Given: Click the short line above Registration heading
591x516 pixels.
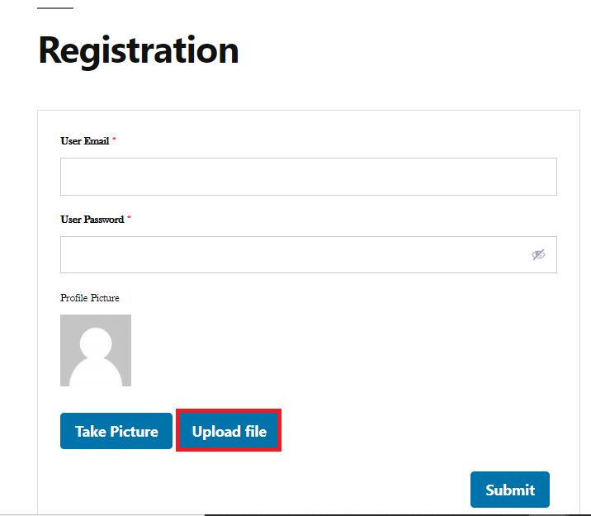Looking at the screenshot, I should coord(55,8).
